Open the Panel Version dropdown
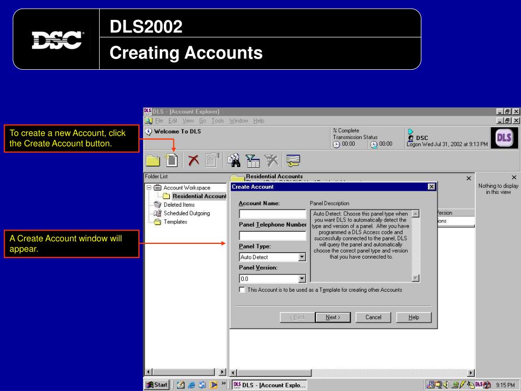The width and height of the screenshot is (521, 391). coord(302,278)
